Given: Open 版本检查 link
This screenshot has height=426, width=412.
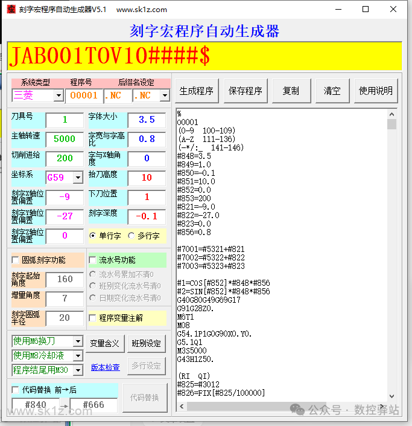Looking at the screenshot, I should (106, 367).
